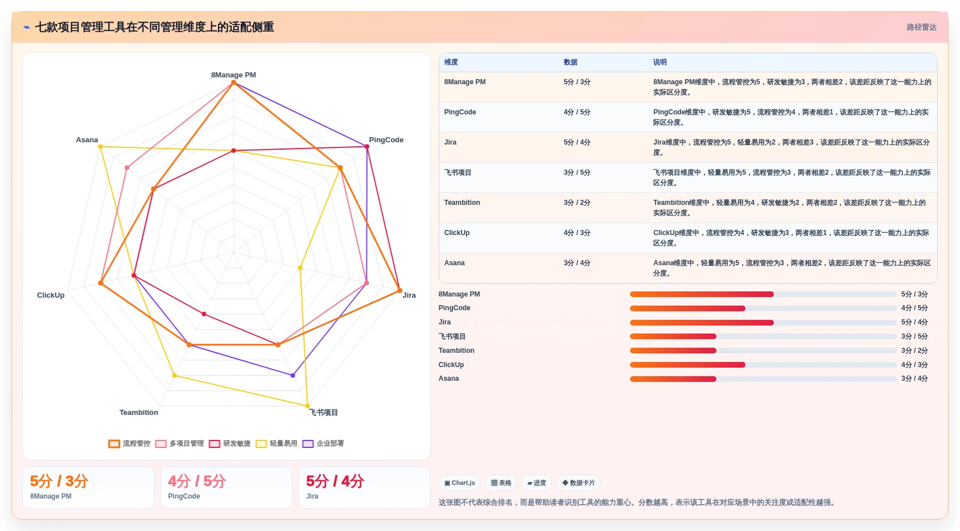Click the orange data point at Jira axis
The height and width of the screenshot is (531, 960).
pos(399,291)
